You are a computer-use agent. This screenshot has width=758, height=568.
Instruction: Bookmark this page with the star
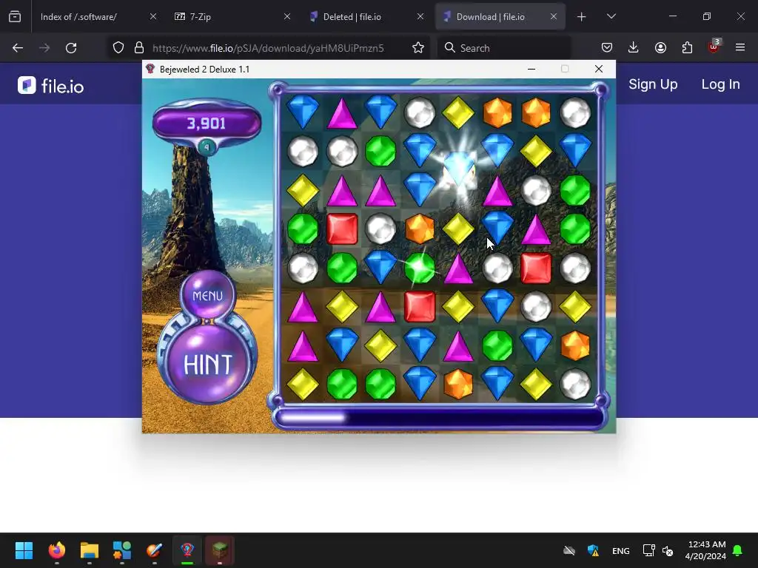[418, 48]
